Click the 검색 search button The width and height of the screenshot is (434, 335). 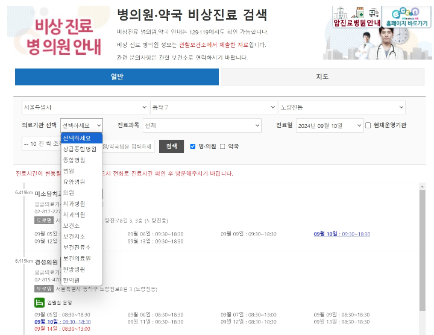171,146
